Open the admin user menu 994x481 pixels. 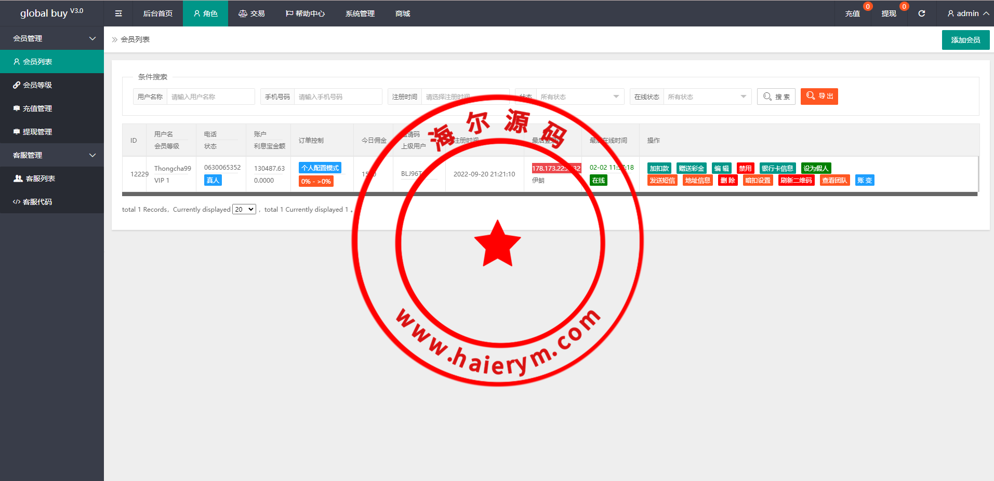coord(968,13)
